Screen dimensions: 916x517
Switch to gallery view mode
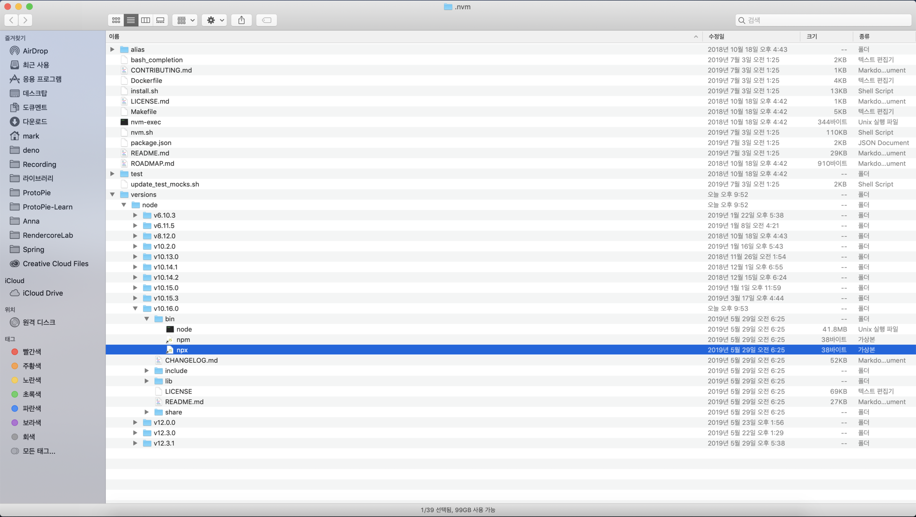click(160, 20)
